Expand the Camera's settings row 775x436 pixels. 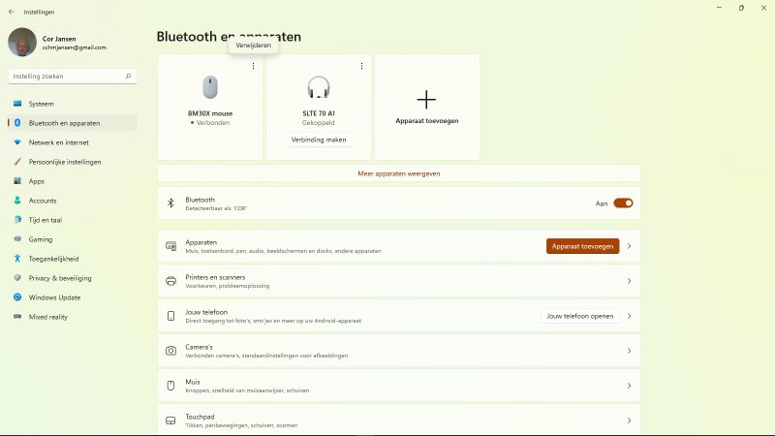click(629, 351)
